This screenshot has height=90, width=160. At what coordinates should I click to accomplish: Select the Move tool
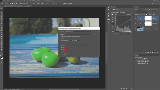(x=2, y=8)
